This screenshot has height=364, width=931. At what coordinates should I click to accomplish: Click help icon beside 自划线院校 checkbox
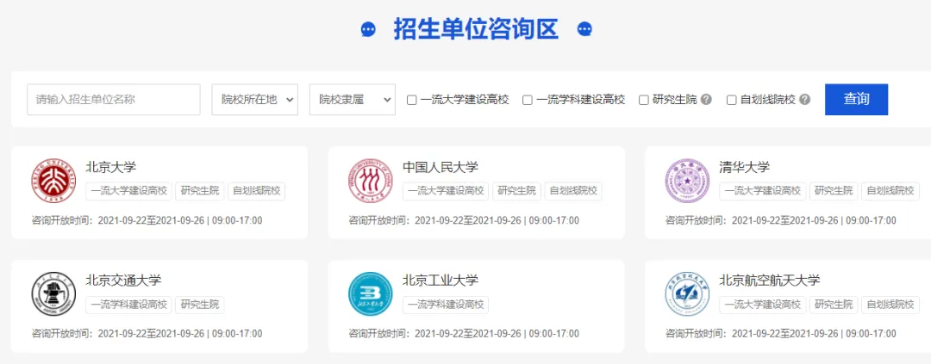pos(804,100)
